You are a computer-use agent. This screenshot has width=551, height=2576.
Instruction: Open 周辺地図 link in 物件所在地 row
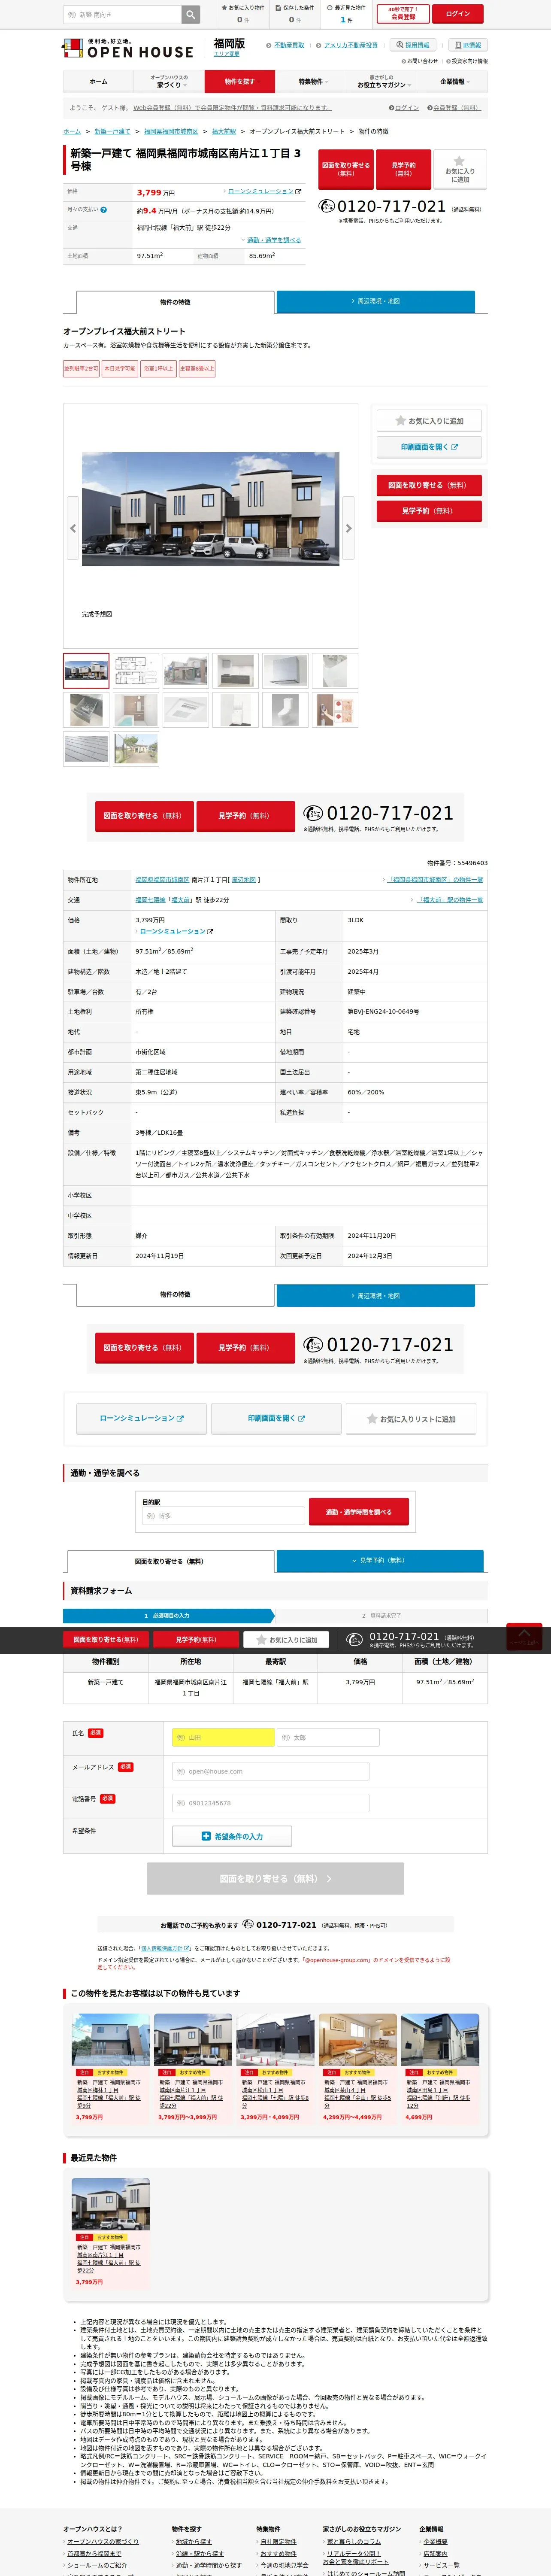(x=244, y=880)
